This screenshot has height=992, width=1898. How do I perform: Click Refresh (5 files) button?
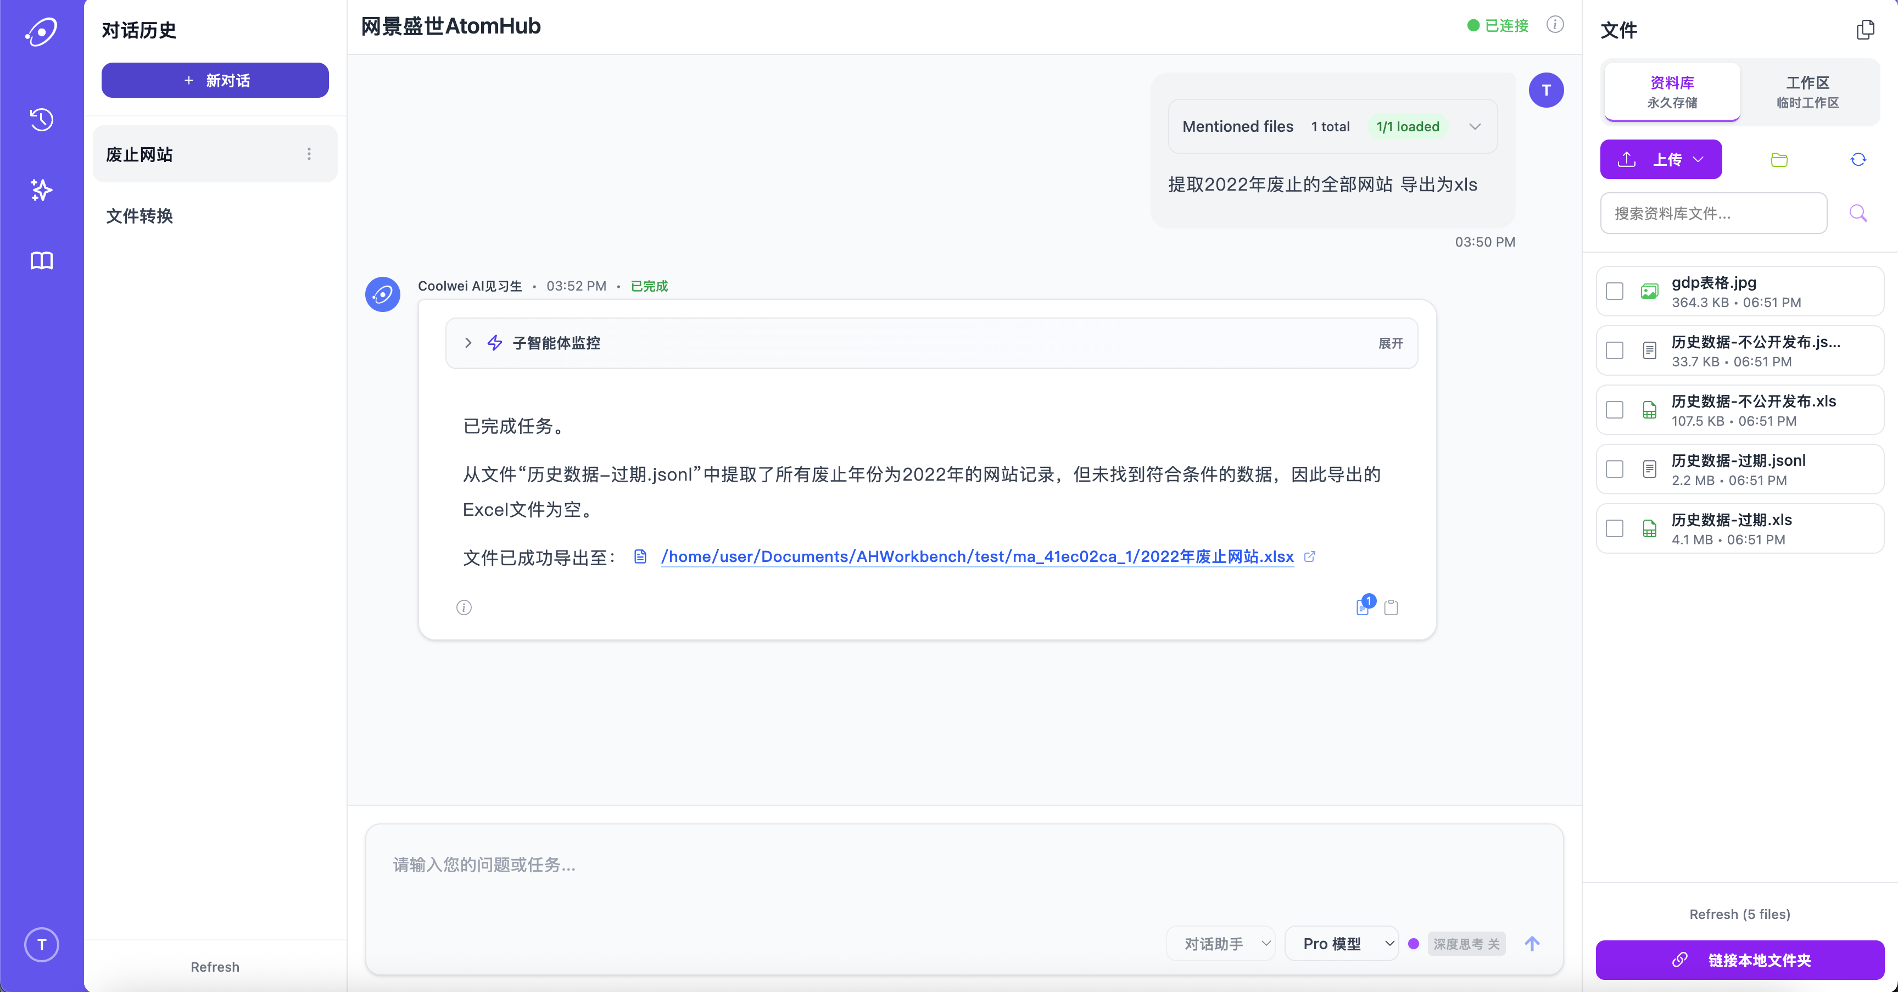[1740, 914]
